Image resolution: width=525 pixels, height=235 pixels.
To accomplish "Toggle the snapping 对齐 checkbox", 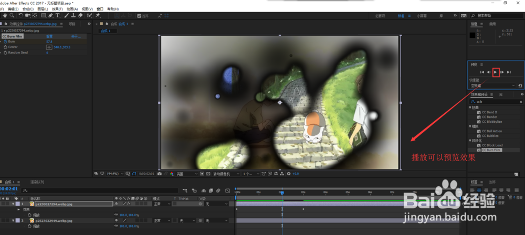I will [x=139, y=15].
